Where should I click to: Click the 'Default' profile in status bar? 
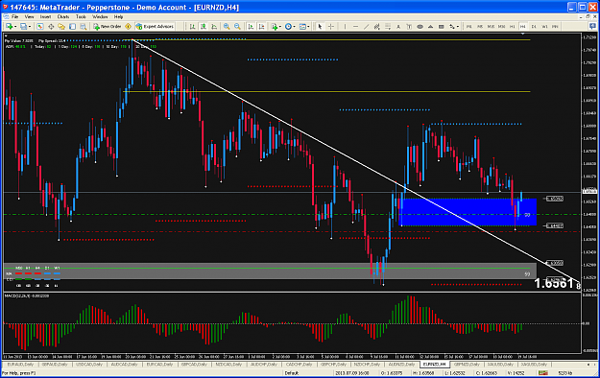click(292, 372)
